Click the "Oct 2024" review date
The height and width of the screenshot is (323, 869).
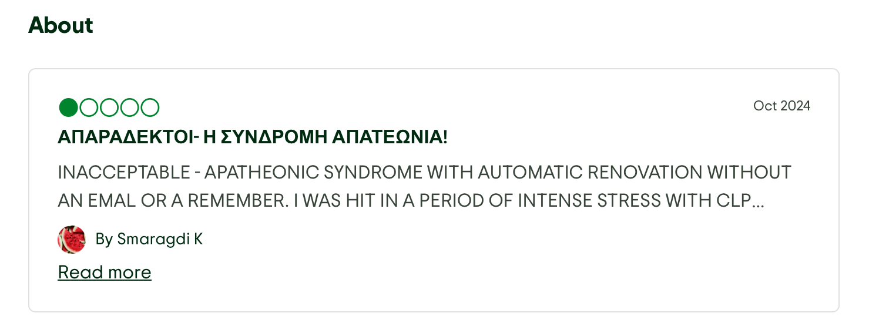pyautogui.click(x=781, y=106)
